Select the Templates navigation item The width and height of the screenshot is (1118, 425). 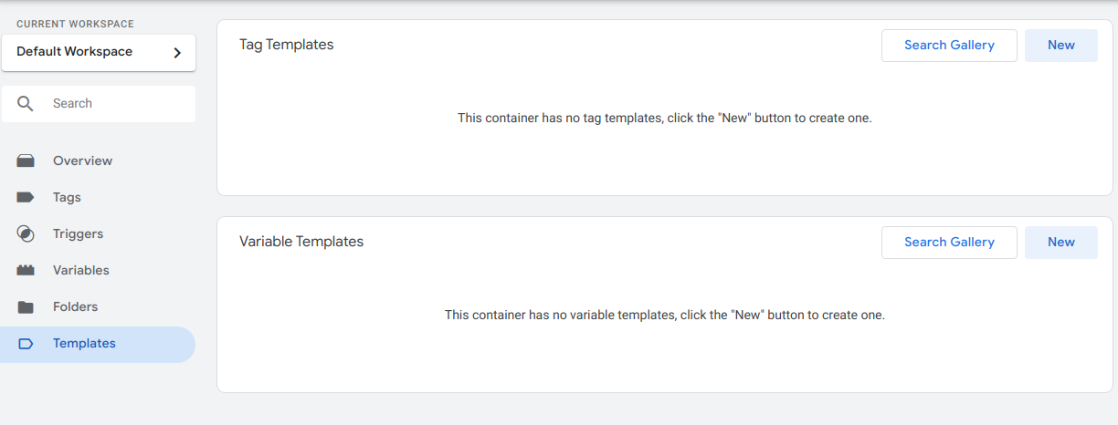(98, 344)
